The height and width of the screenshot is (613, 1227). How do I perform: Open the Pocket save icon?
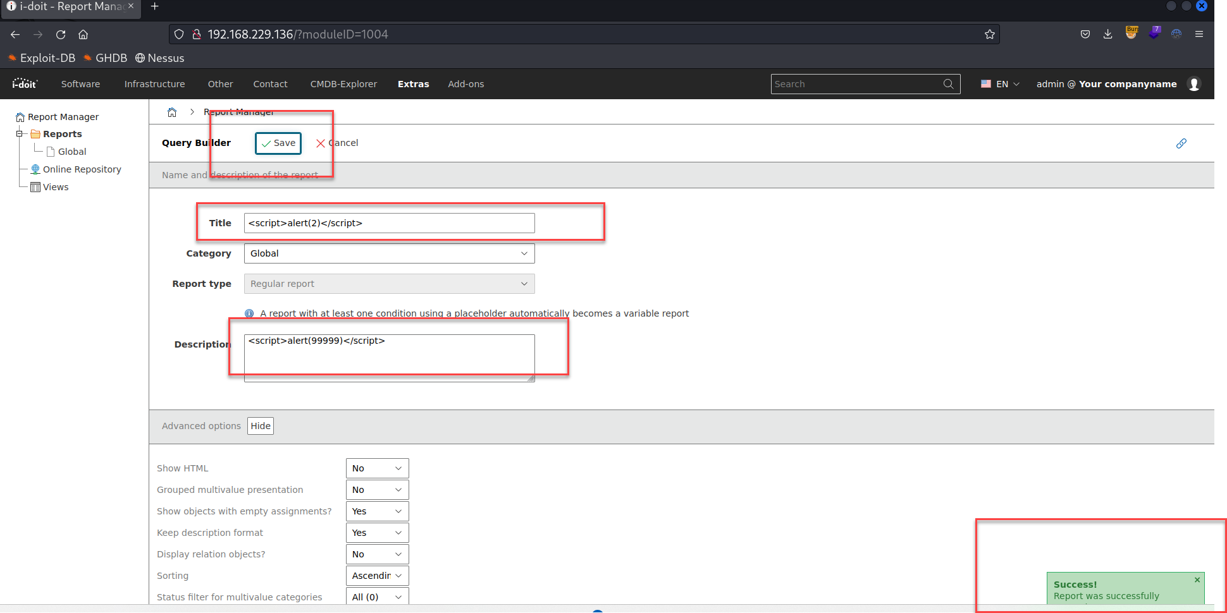point(1085,34)
